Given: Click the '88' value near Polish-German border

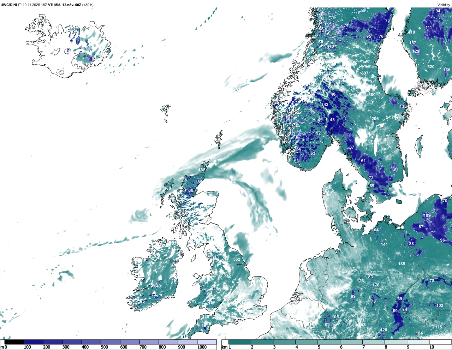Looking at the screenshot, I should [x=411, y=244].
